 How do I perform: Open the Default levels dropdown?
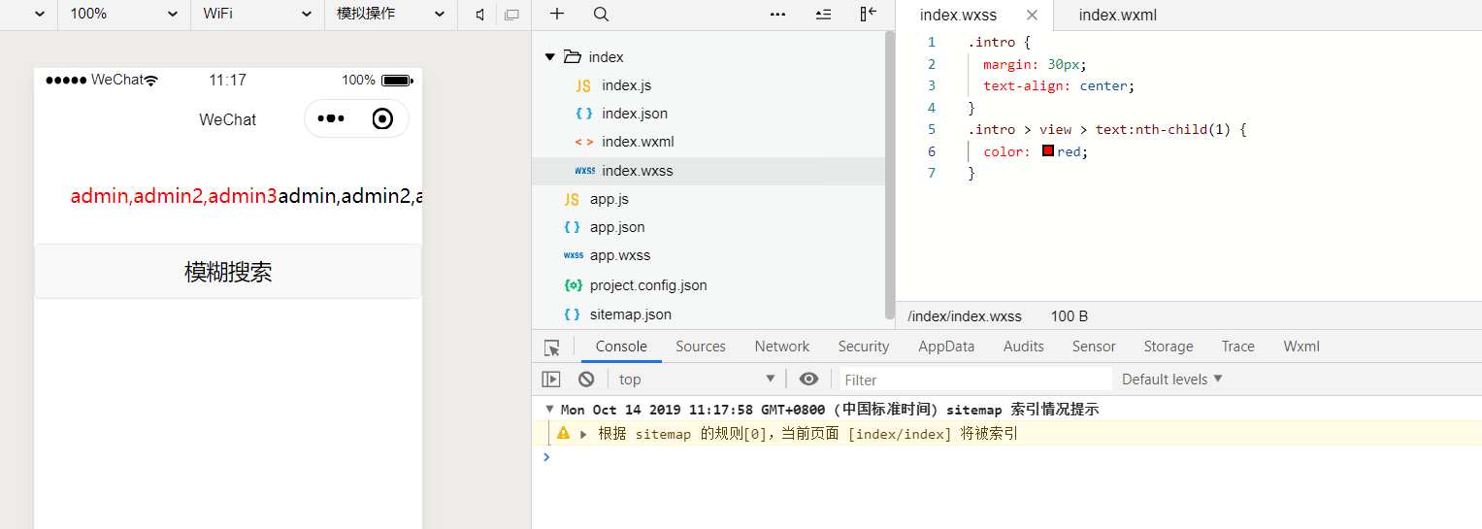click(1171, 380)
